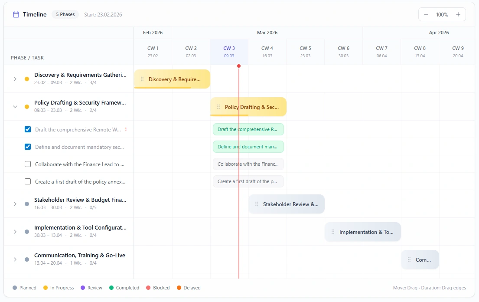This screenshot has height=302, width=479.
Task: Uncheck the Draft comprehensive Remote Work task
Action: pyautogui.click(x=28, y=129)
